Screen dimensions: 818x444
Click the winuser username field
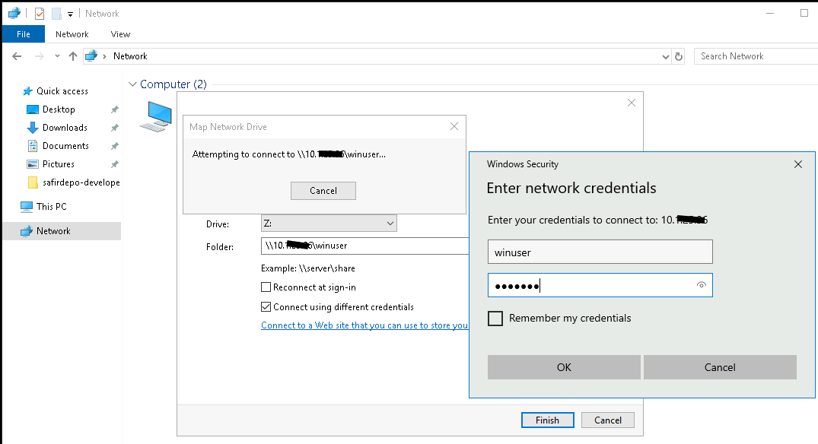pos(600,252)
